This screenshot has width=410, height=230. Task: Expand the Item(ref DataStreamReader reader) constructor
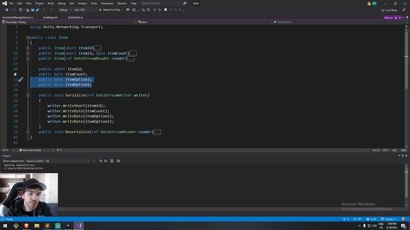point(28,59)
